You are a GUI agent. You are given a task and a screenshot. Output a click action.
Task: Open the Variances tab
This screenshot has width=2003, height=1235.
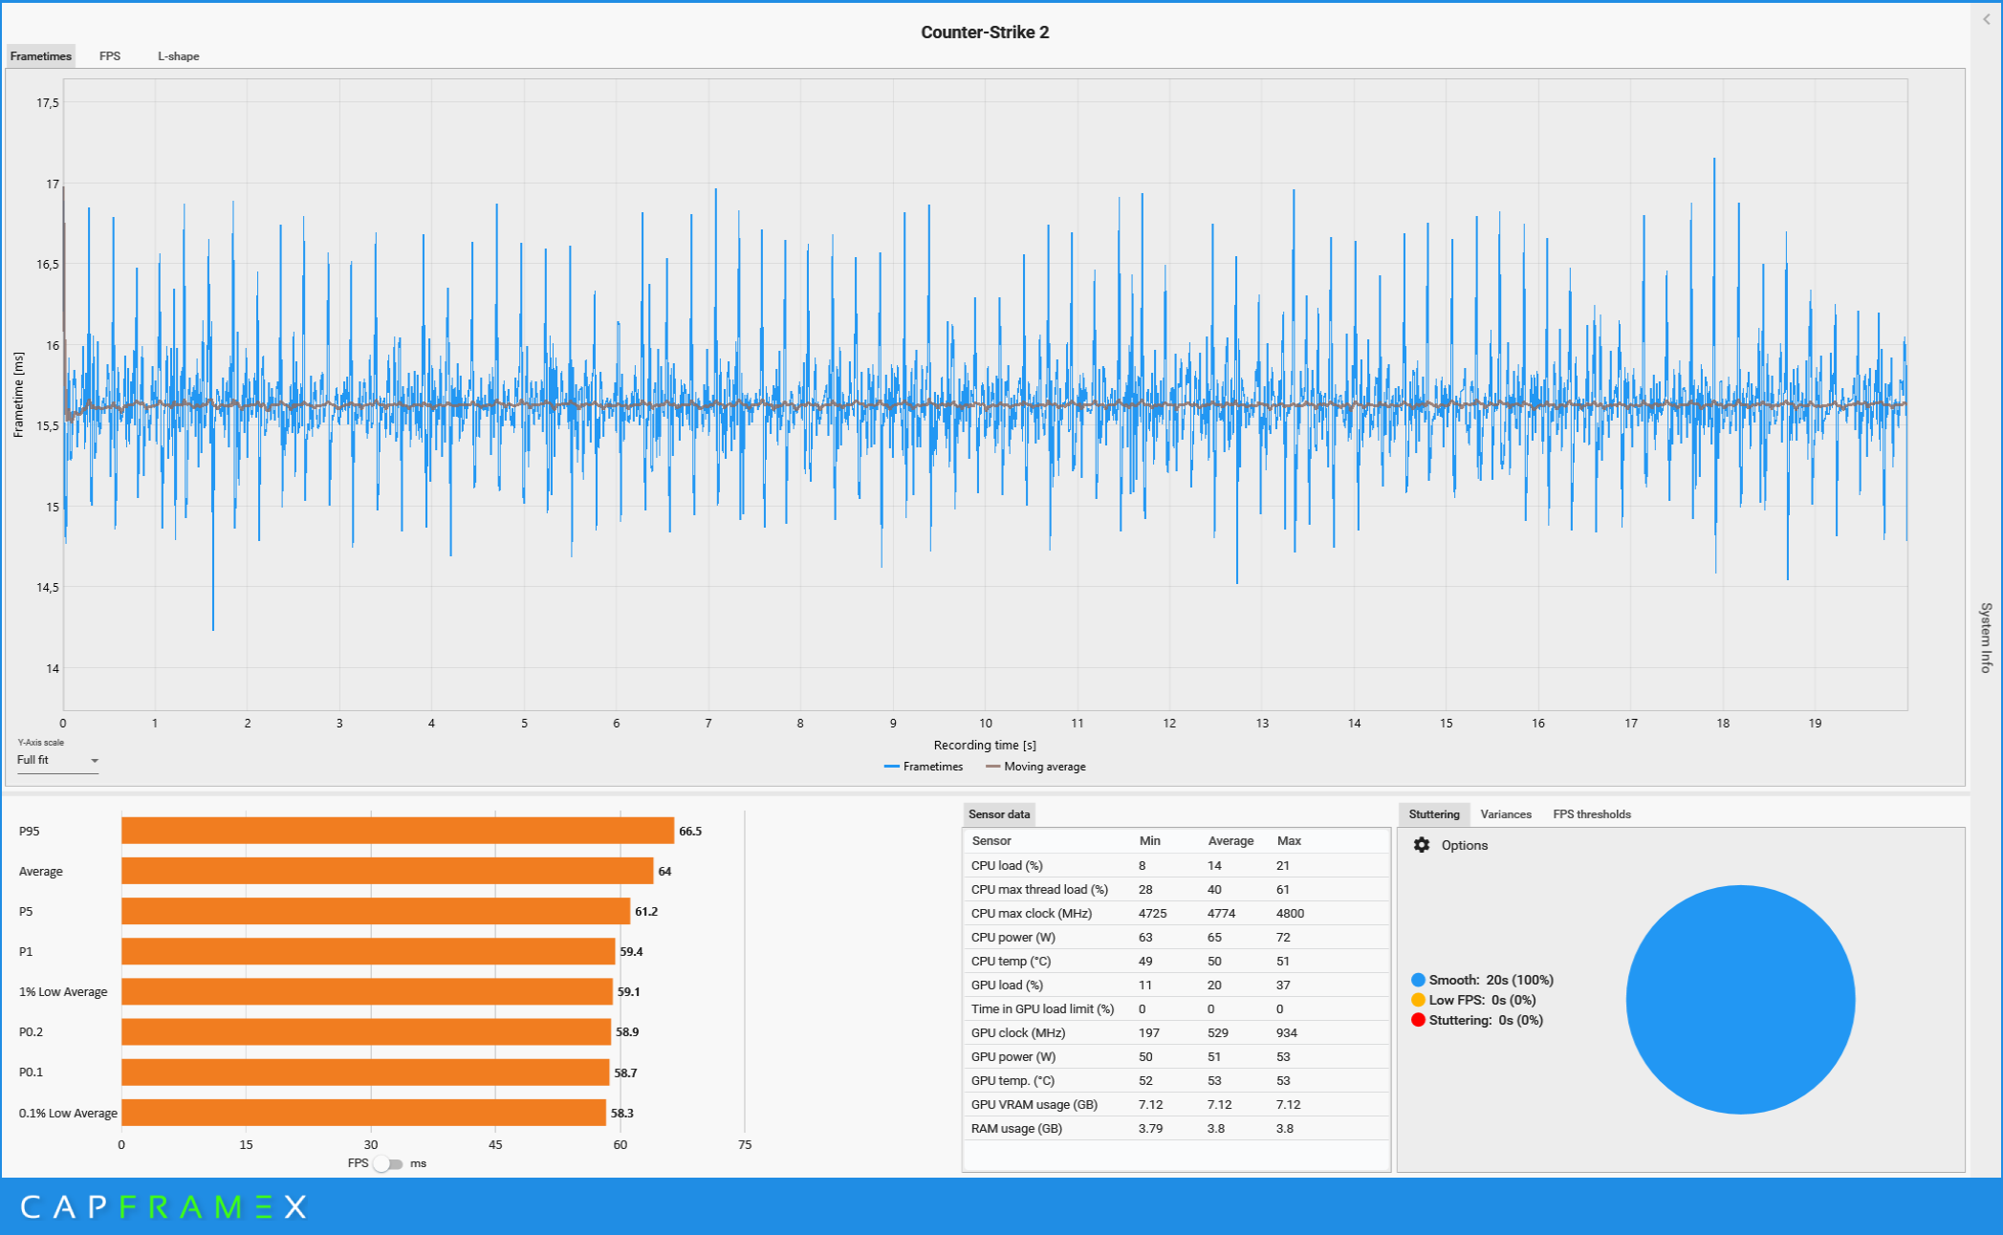[x=1505, y=814]
